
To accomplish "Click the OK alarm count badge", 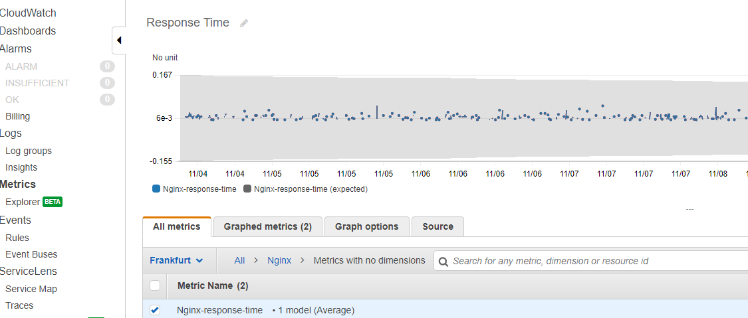I will [x=107, y=100].
